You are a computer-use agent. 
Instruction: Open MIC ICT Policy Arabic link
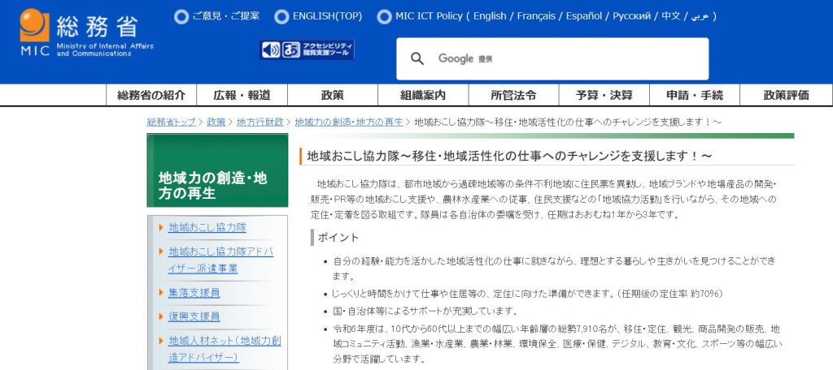(700, 16)
